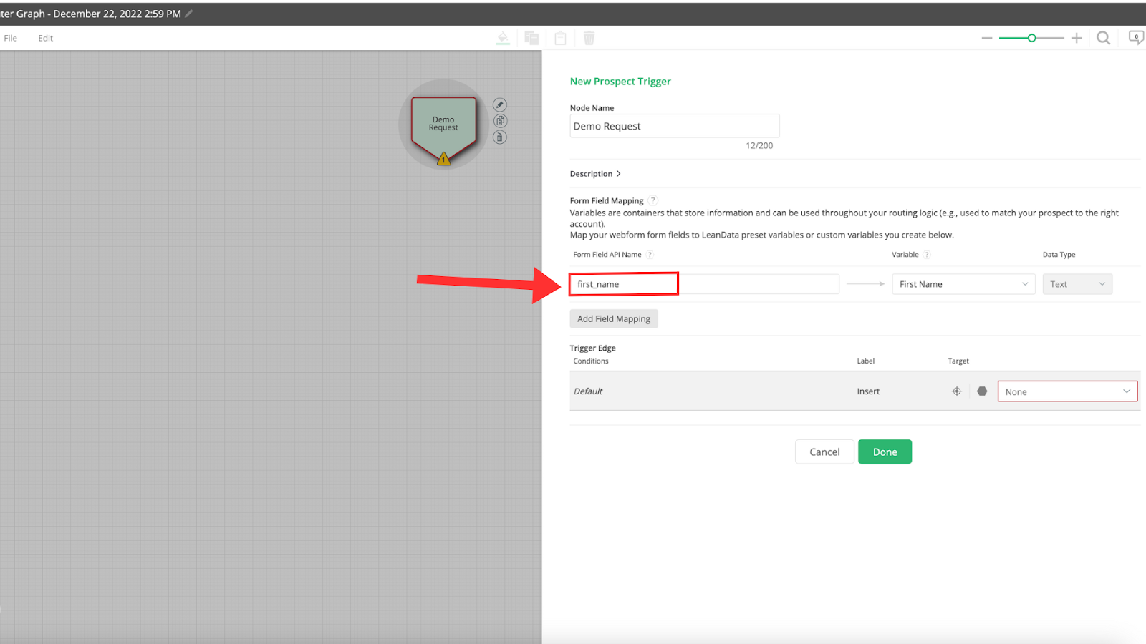Open the Text data type dropdown
This screenshot has height=644, width=1146.
[x=1077, y=284]
